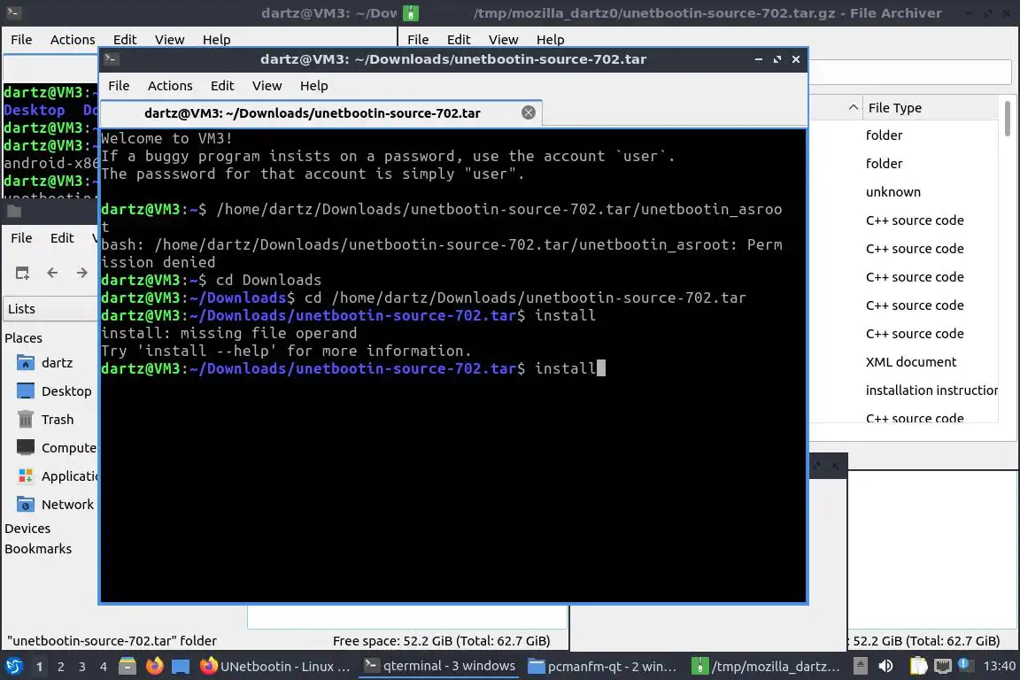Open the View menu in front terminal
Screen dimensions: 1020x680
pyautogui.click(x=267, y=86)
